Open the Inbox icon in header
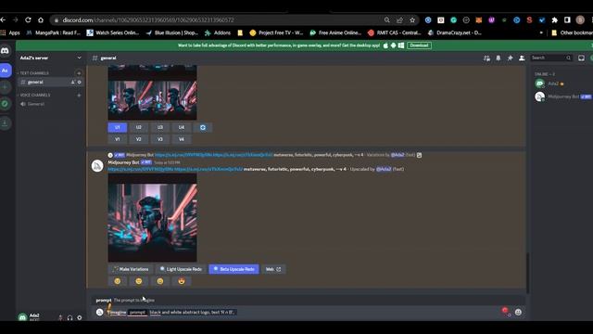 click(x=581, y=58)
